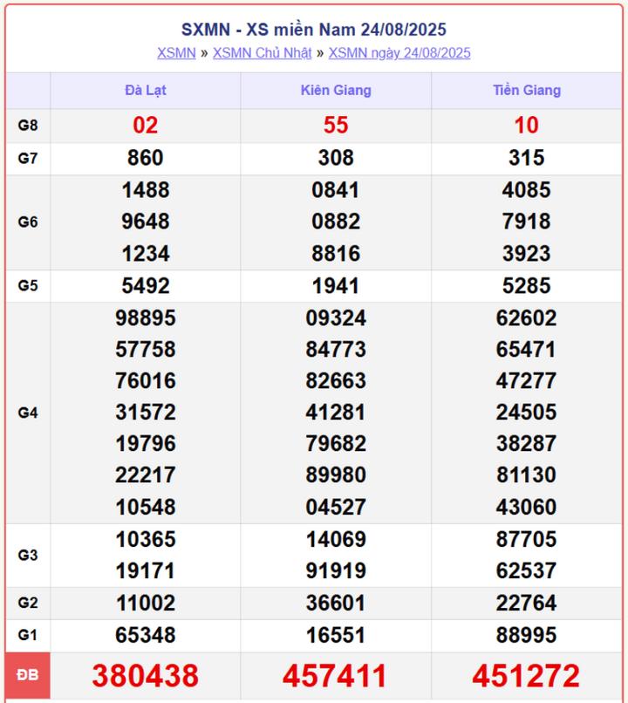628x703 pixels.
Task: Click the G4 number 81130
Action: tap(526, 475)
